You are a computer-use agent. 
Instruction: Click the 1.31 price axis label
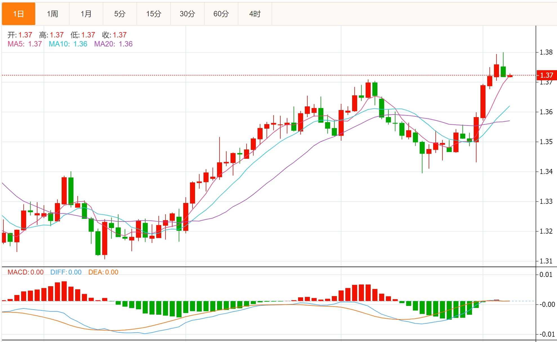(x=546, y=261)
